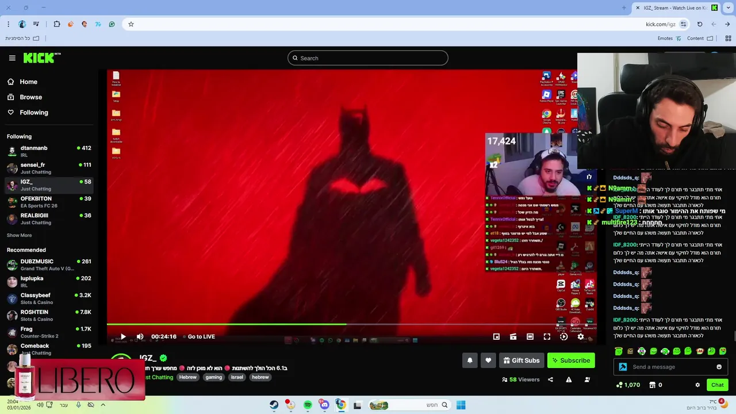736x414 pixels.
Task: Toggle stream notifications bell
Action: coord(470,361)
